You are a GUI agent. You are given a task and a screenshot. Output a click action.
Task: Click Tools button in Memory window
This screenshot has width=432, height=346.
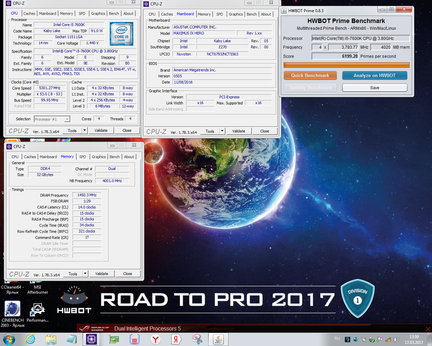click(x=73, y=274)
